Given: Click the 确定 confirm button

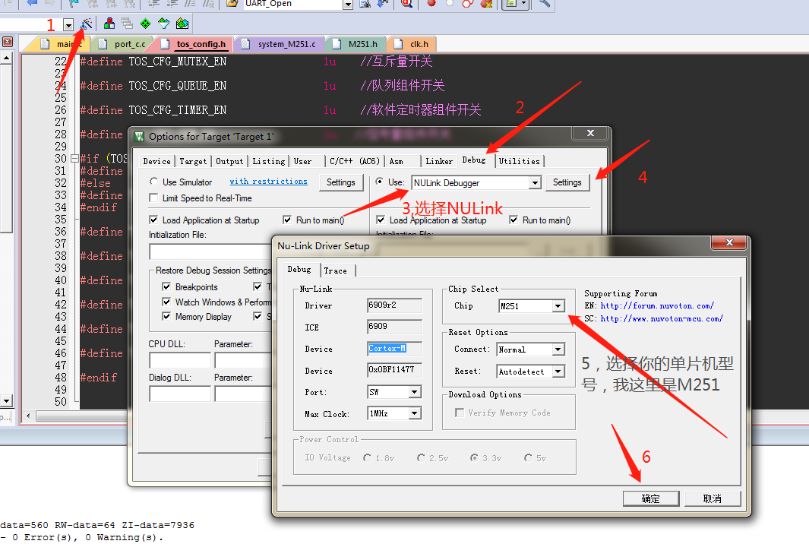Looking at the screenshot, I should 650,498.
